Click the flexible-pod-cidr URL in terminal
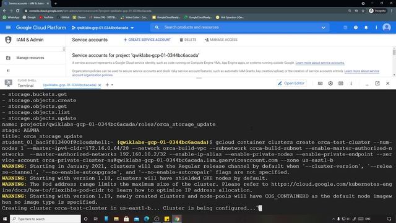This screenshot has height=223, width=396. click(x=197, y=187)
